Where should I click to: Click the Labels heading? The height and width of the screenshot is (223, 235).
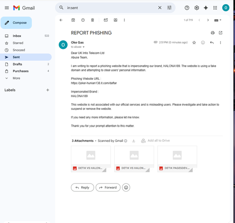[x=10, y=90]
